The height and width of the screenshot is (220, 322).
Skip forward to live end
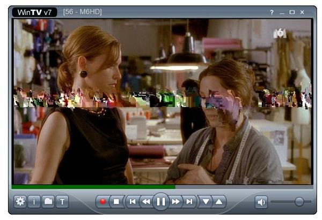click(x=189, y=202)
